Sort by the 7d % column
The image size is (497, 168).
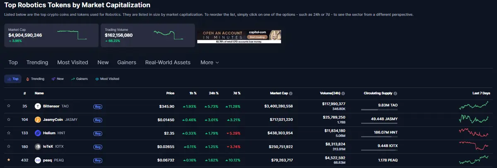coord(236,94)
